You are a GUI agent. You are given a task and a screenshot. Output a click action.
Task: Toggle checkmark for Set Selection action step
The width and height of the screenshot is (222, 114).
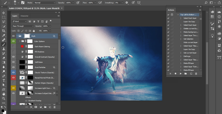[168, 39]
